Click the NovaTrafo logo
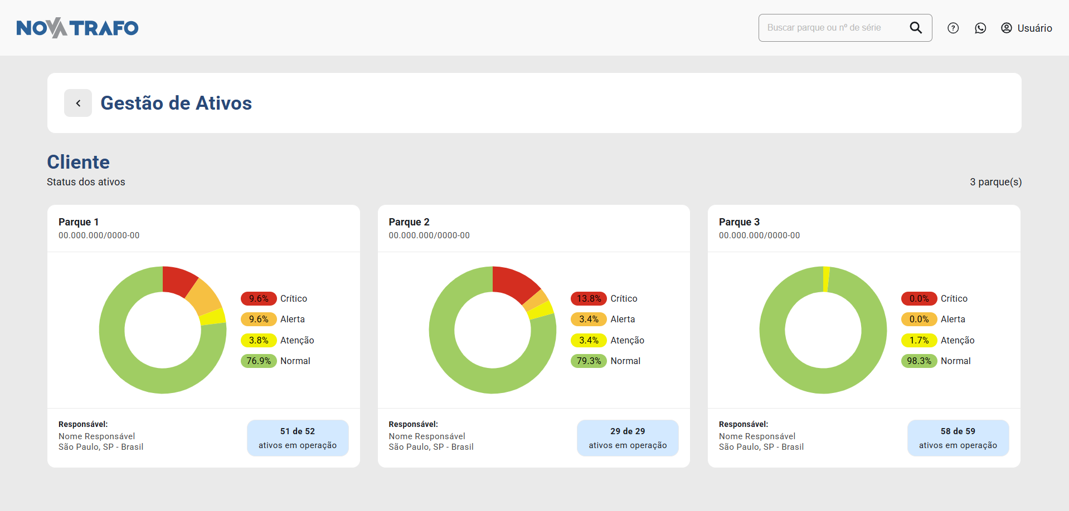 pyautogui.click(x=77, y=28)
